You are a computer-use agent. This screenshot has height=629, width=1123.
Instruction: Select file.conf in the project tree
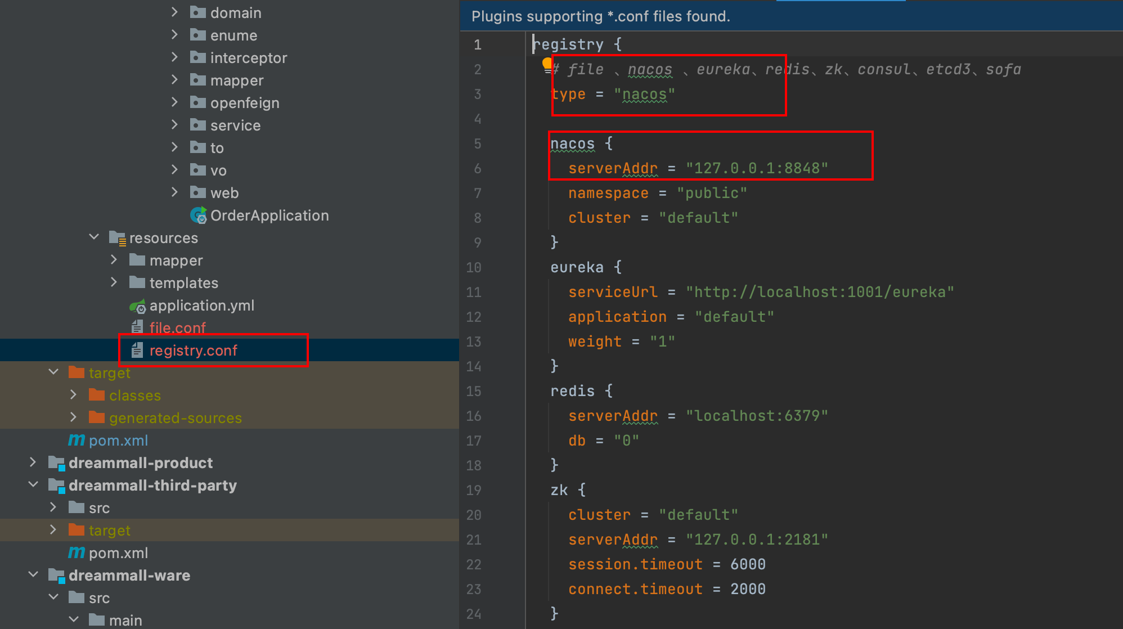tap(178, 327)
